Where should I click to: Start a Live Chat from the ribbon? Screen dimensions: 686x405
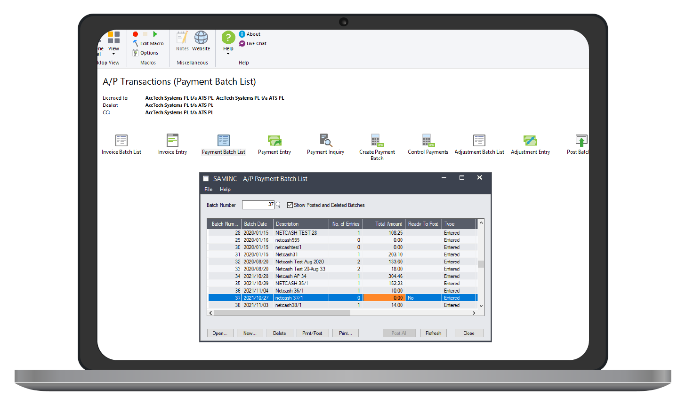[x=253, y=43]
